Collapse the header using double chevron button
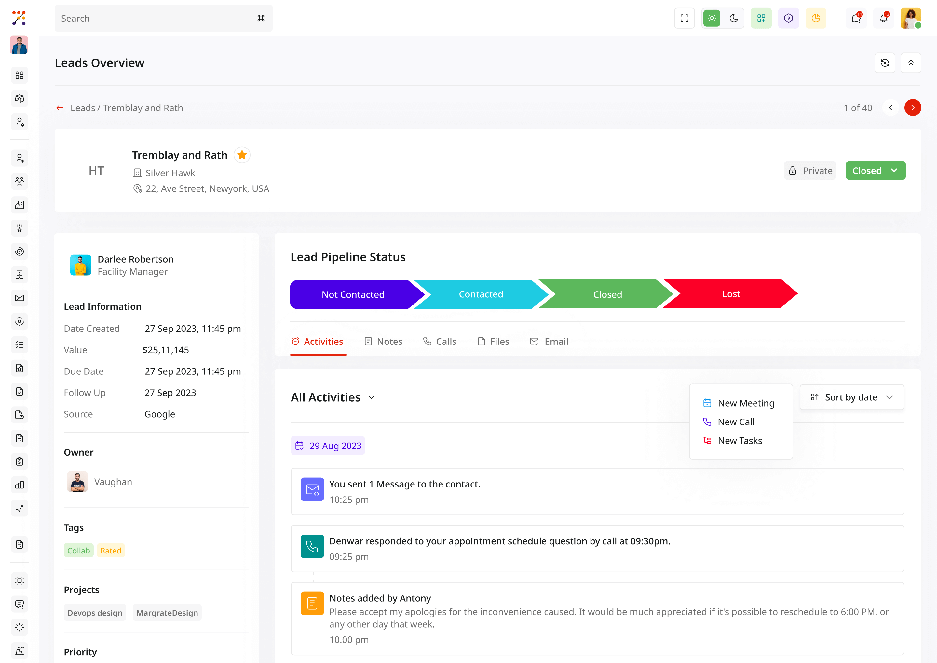 point(910,63)
